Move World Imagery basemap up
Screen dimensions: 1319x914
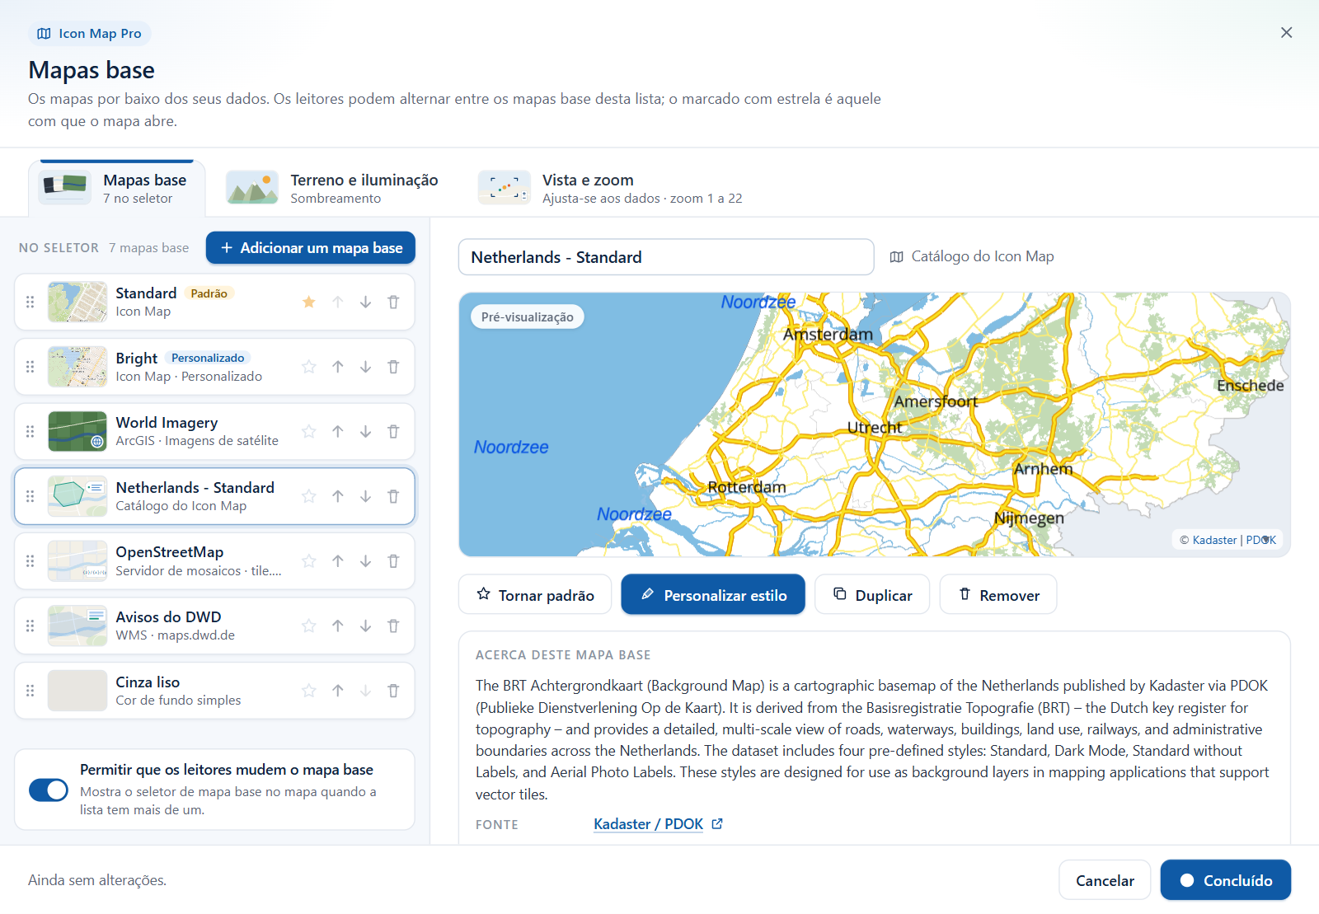pos(338,431)
